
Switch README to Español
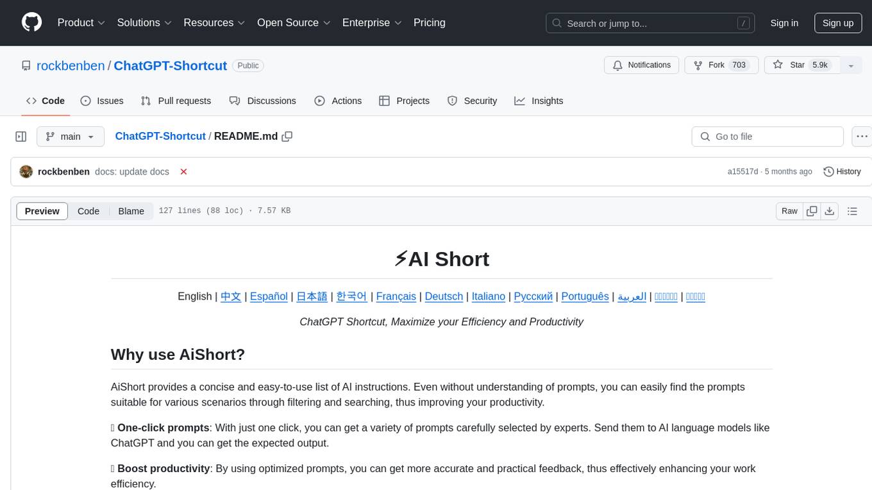click(x=269, y=296)
